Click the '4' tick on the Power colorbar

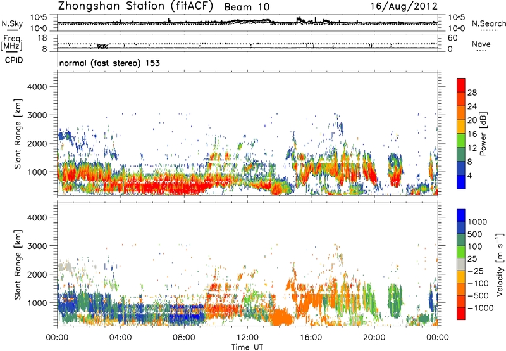point(470,176)
